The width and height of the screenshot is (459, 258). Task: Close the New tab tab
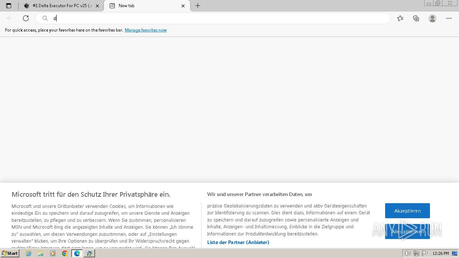(x=183, y=6)
